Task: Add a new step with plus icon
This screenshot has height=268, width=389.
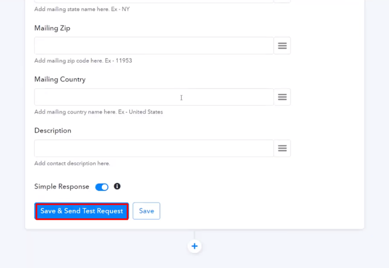Action: point(194,246)
